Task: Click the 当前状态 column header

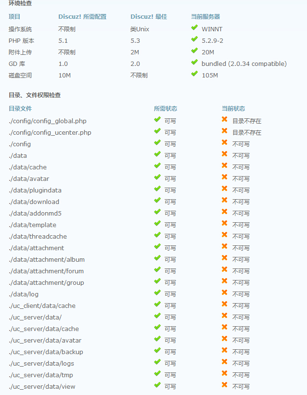Action: [x=233, y=109]
